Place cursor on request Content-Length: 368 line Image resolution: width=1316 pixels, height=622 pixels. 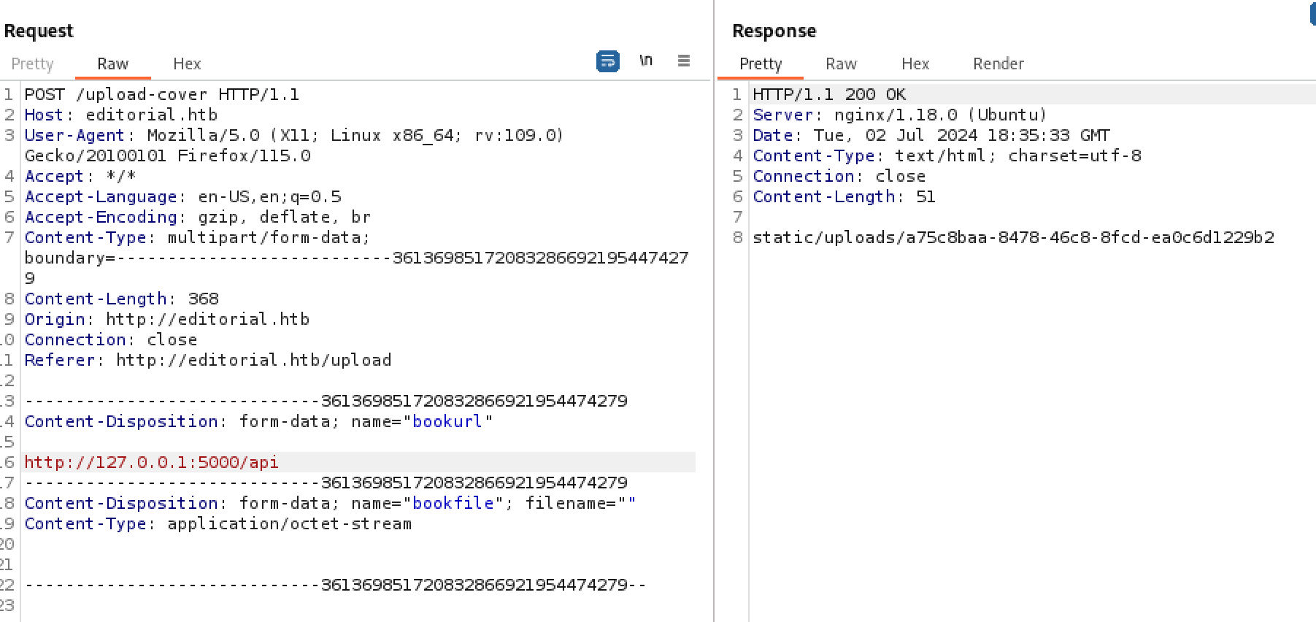tap(122, 299)
